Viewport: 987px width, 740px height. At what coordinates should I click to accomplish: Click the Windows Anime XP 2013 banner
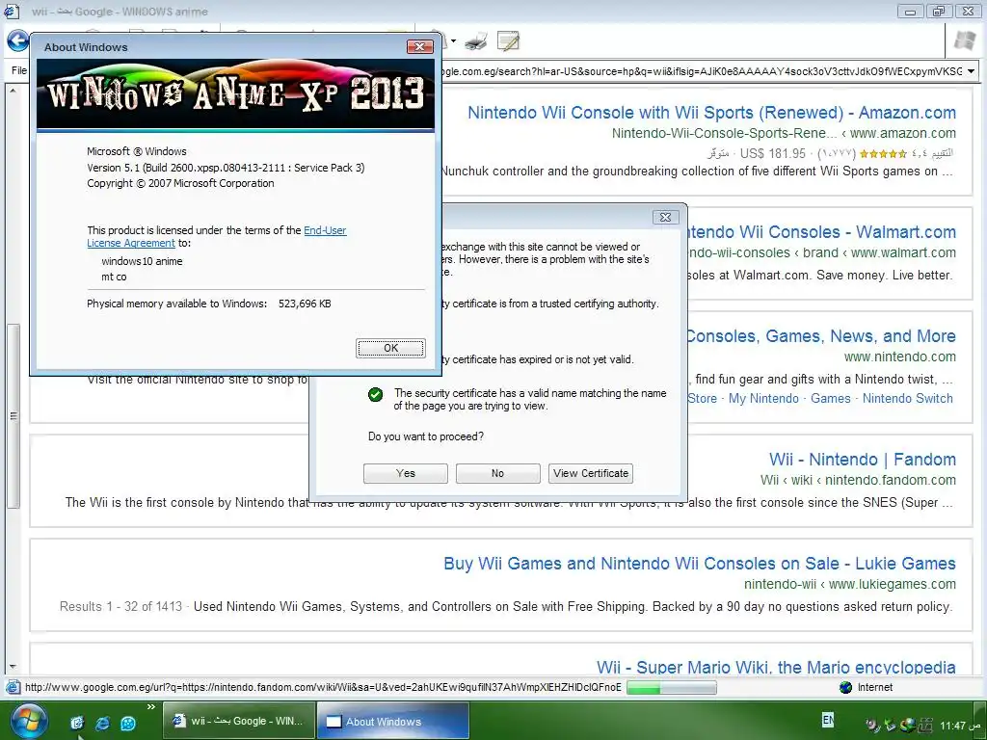[x=235, y=94]
